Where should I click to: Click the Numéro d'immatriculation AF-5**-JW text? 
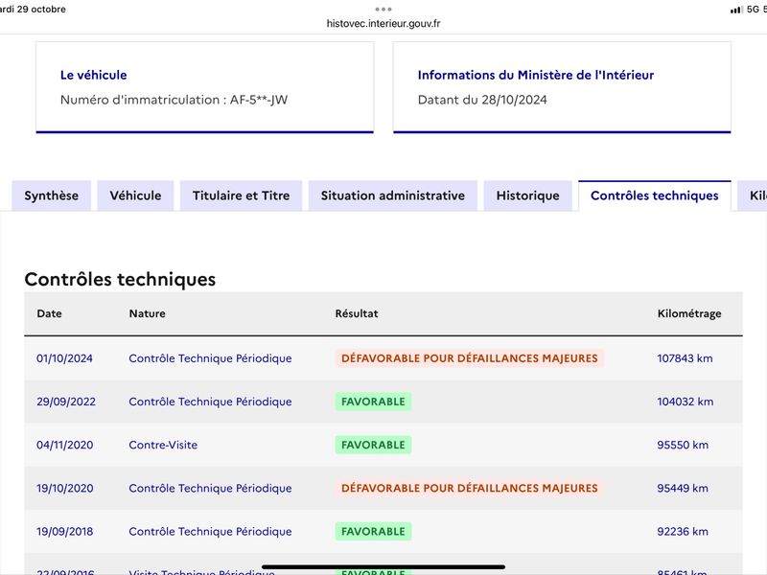pyautogui.click(x=174, y=100)
